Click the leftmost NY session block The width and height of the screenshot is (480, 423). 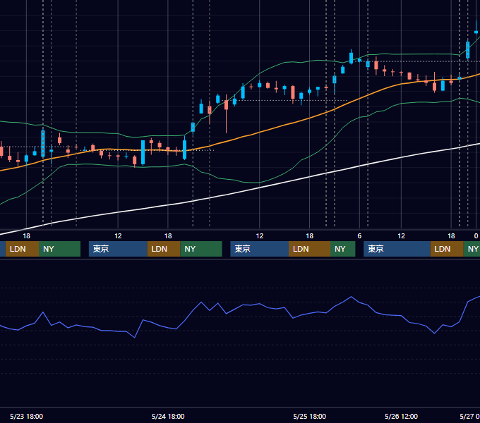coord(59,249)
